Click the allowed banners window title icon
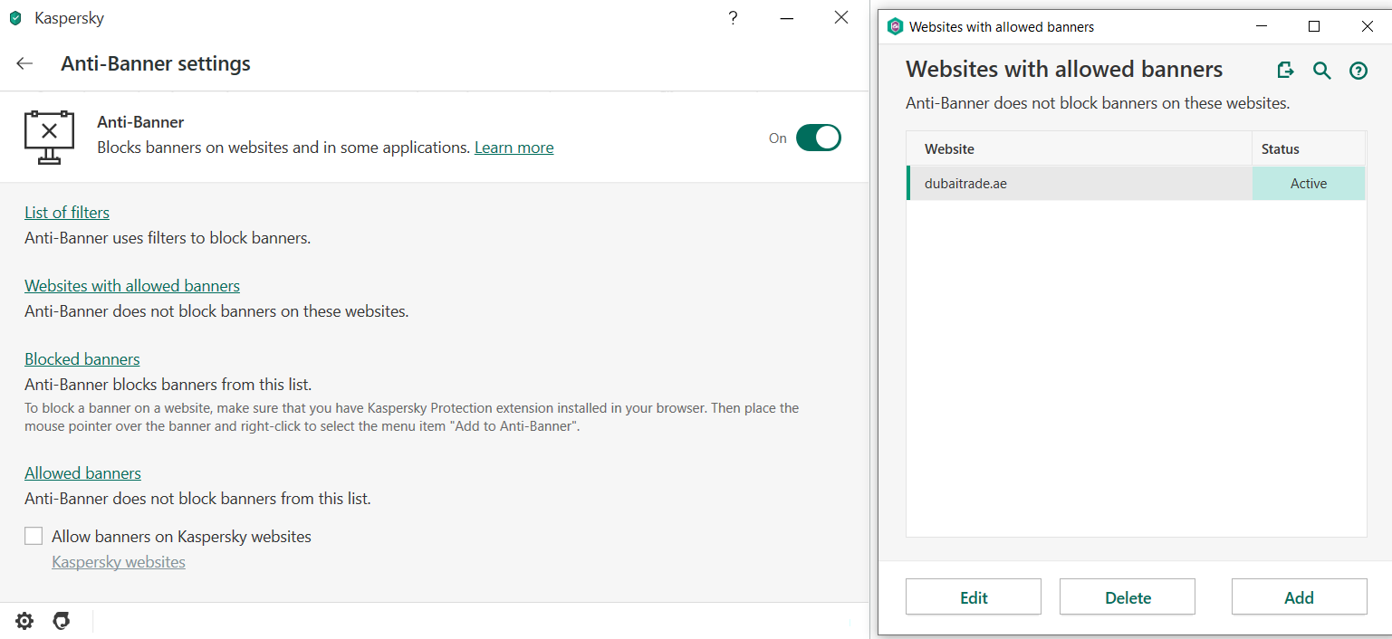The image size is (1392, 639). (896, 27)
